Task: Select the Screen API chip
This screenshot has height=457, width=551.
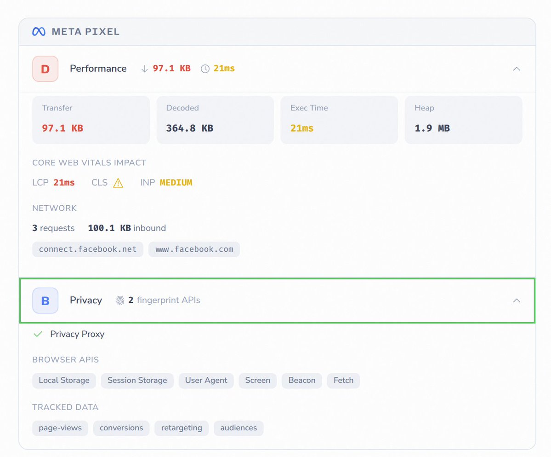Action: point(258,380)
